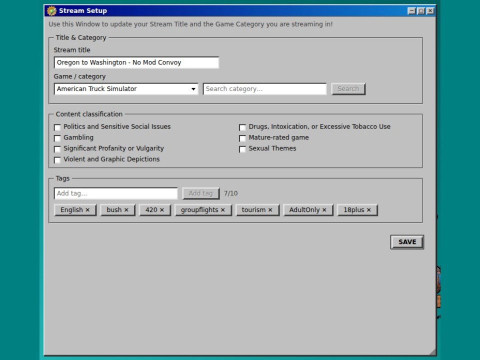Remove the 18plus tag
Viewport: 480px width, 360px height.
click(369, 210)
